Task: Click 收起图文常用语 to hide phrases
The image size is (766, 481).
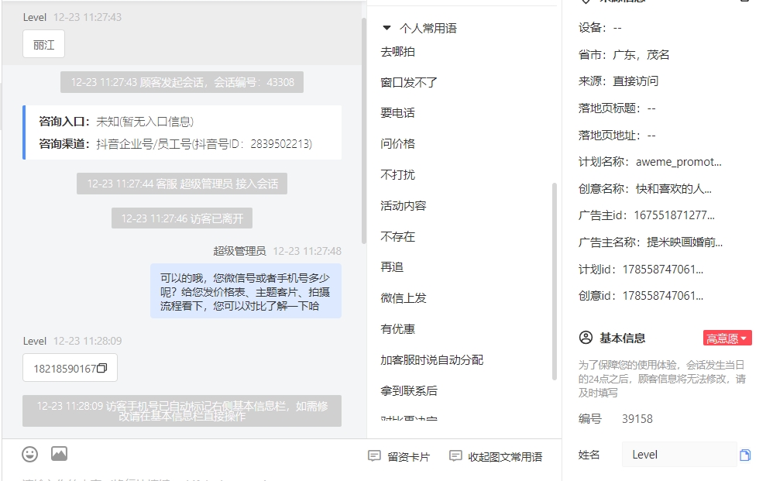Action: 496,456
